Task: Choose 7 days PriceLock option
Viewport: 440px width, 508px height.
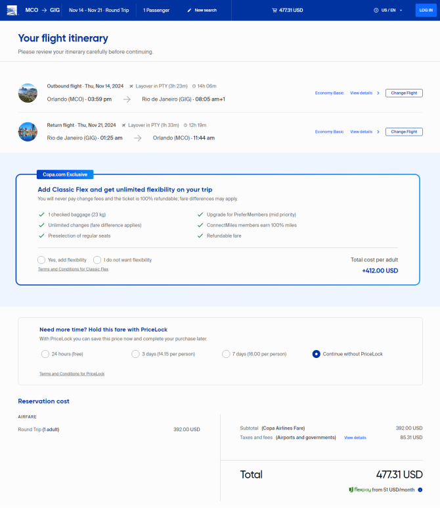Action: [226, 354]
